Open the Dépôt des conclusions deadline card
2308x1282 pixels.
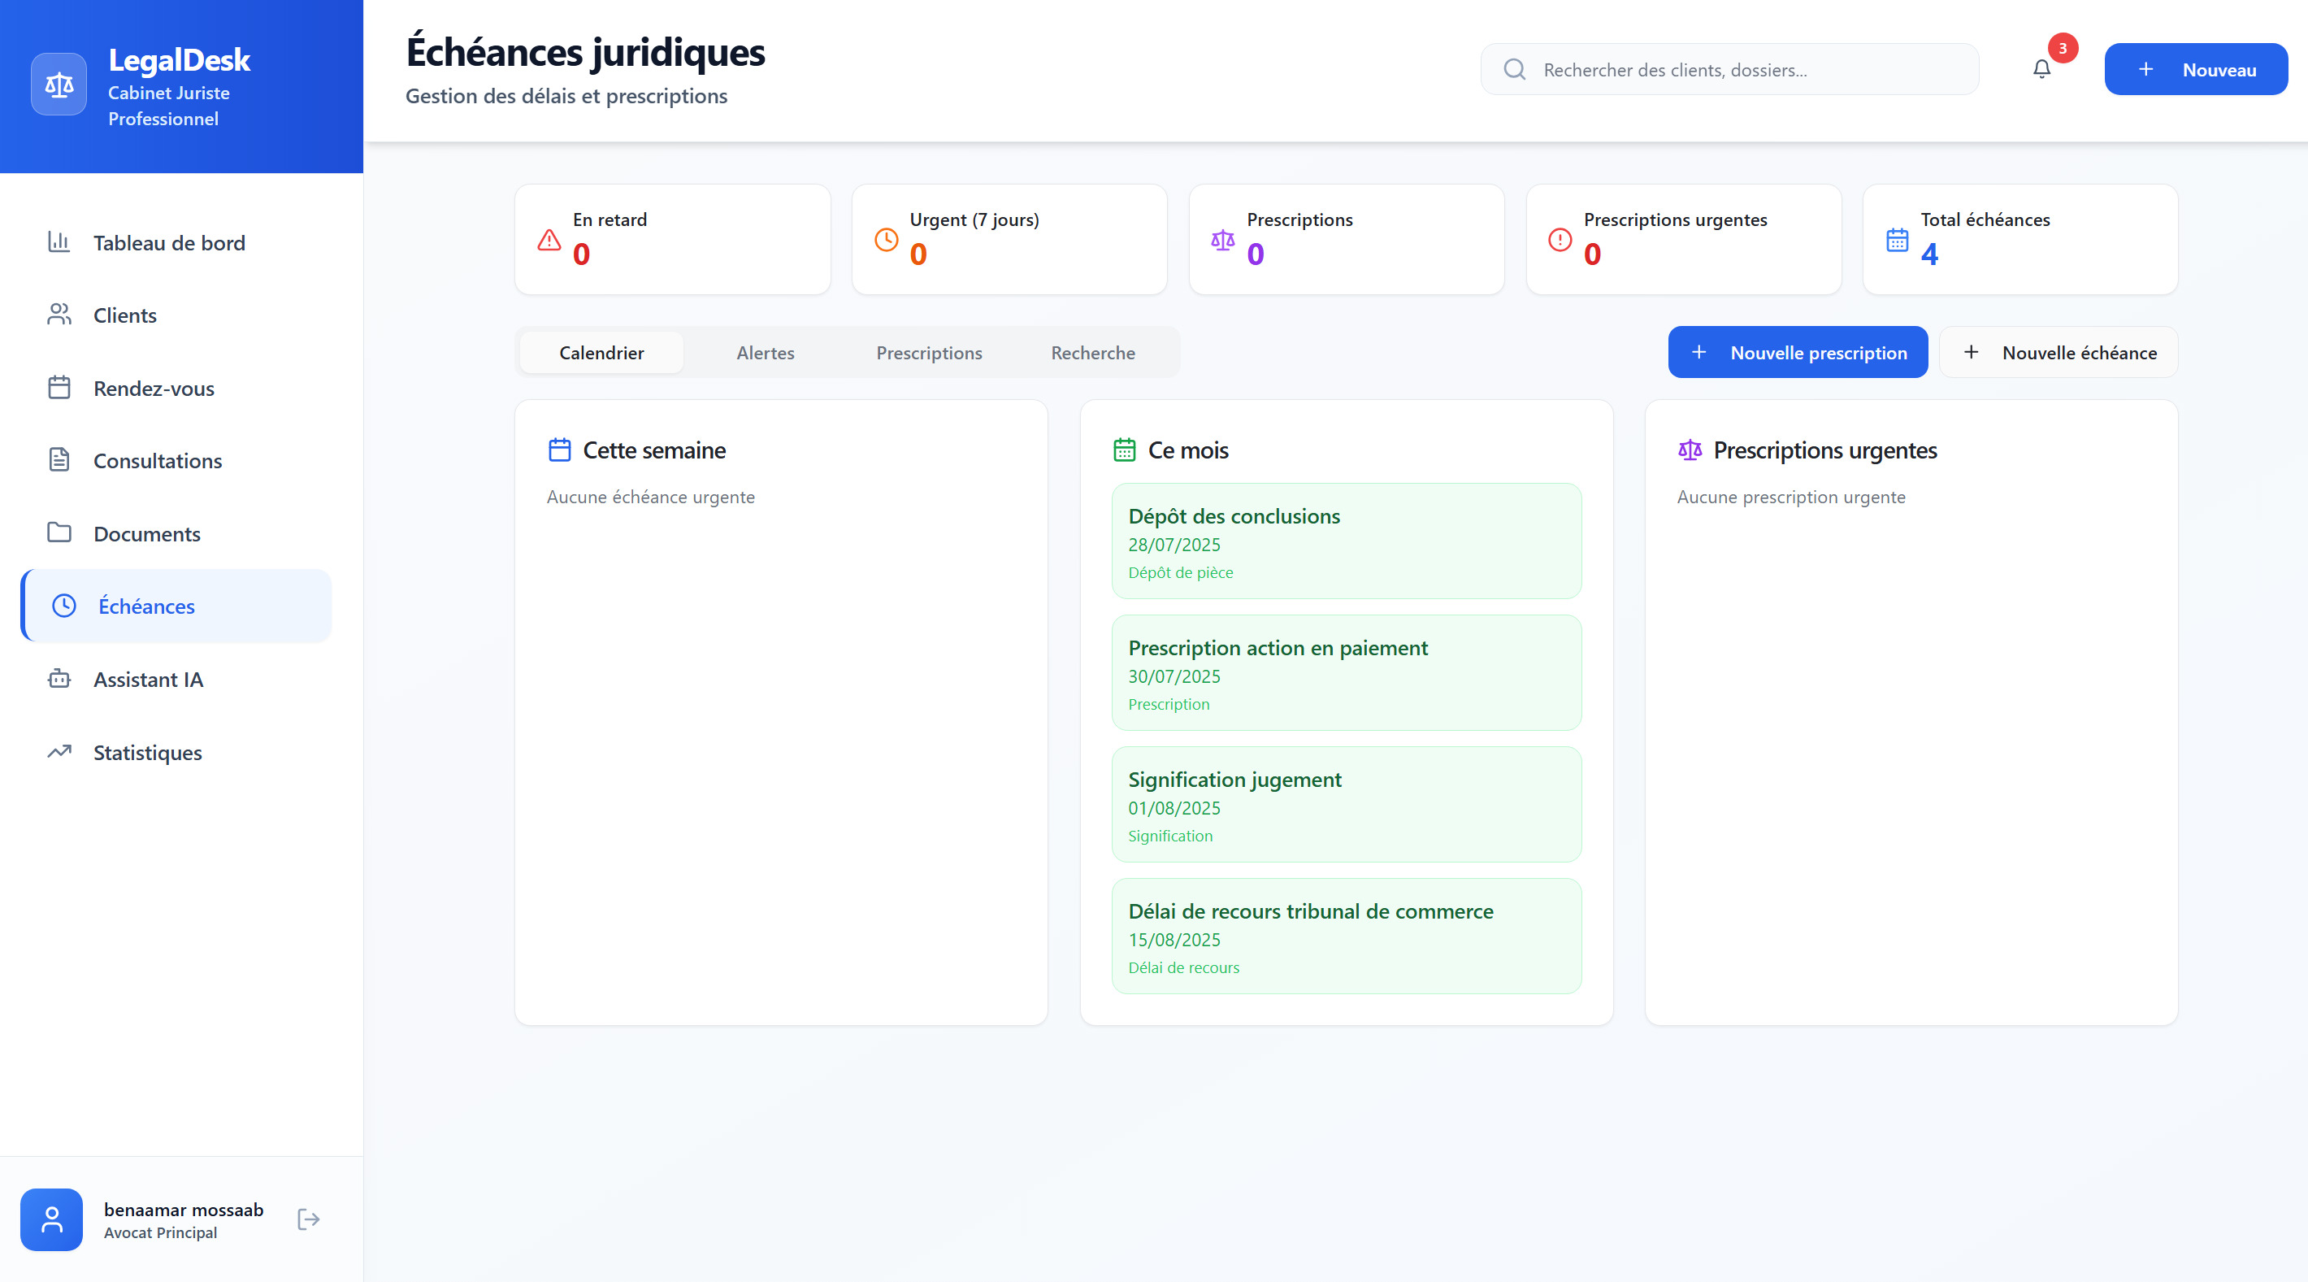1346,541
